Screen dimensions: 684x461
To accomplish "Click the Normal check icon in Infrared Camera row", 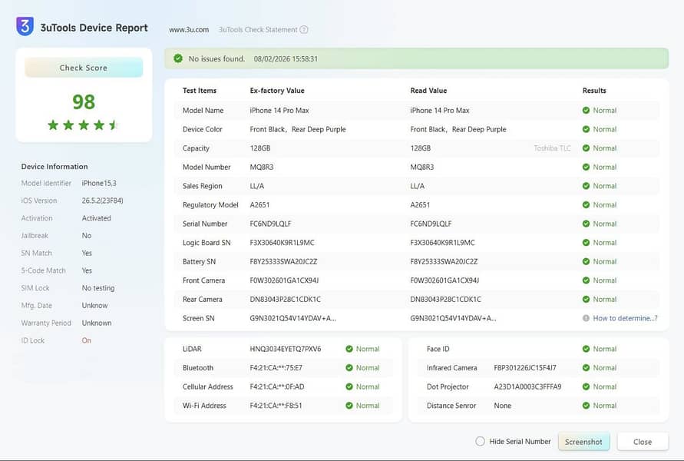I will click(586, 367).
